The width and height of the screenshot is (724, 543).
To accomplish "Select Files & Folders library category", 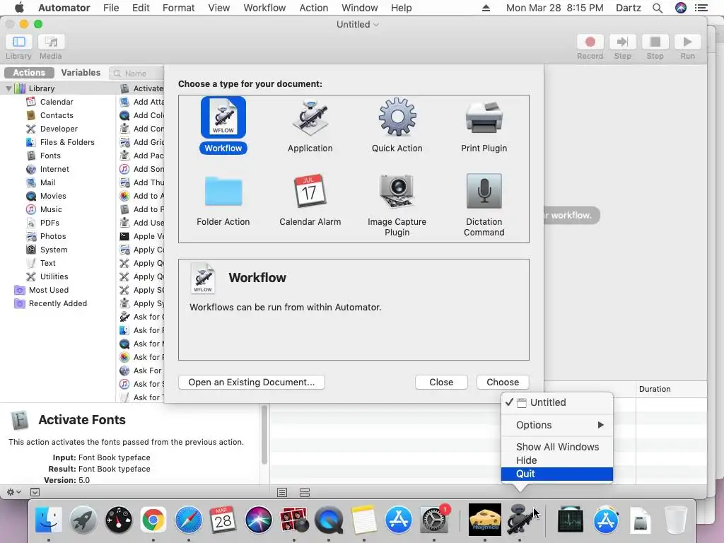I will click(x=67, y=142).
